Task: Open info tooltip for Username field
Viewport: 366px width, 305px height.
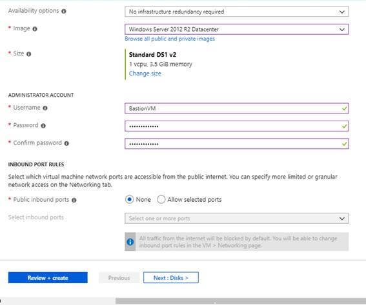Action: [45, 108]
